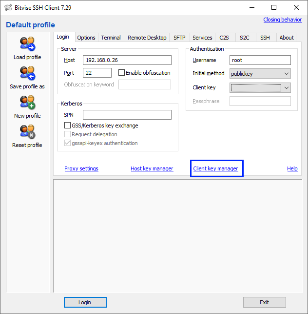The width and height of the screenshot is (308, 314).
Task: Close the Bitvise SSH Client window
Action: [296, 8]
